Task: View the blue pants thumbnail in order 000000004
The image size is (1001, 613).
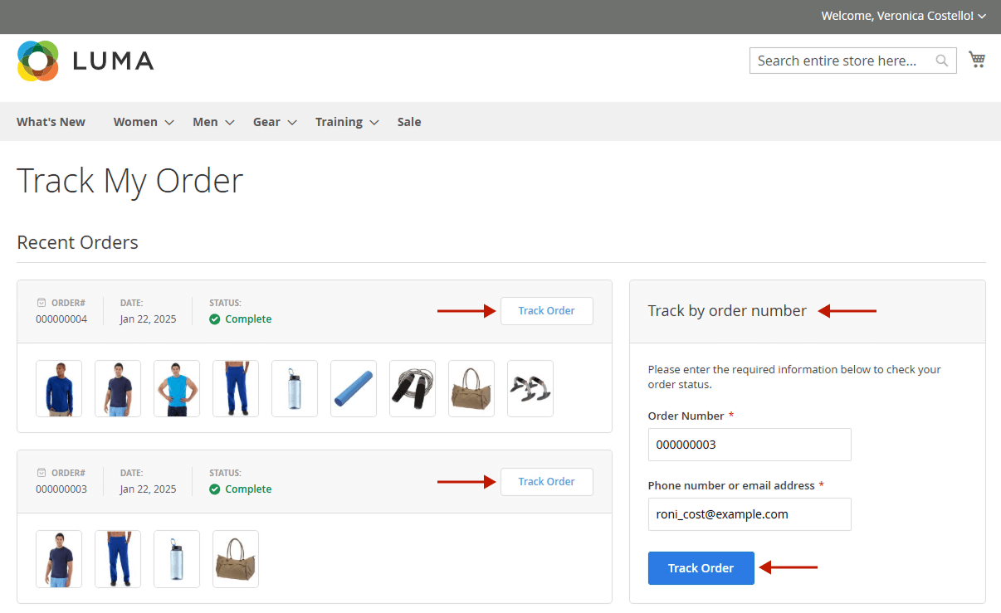Action: (236, 388)
